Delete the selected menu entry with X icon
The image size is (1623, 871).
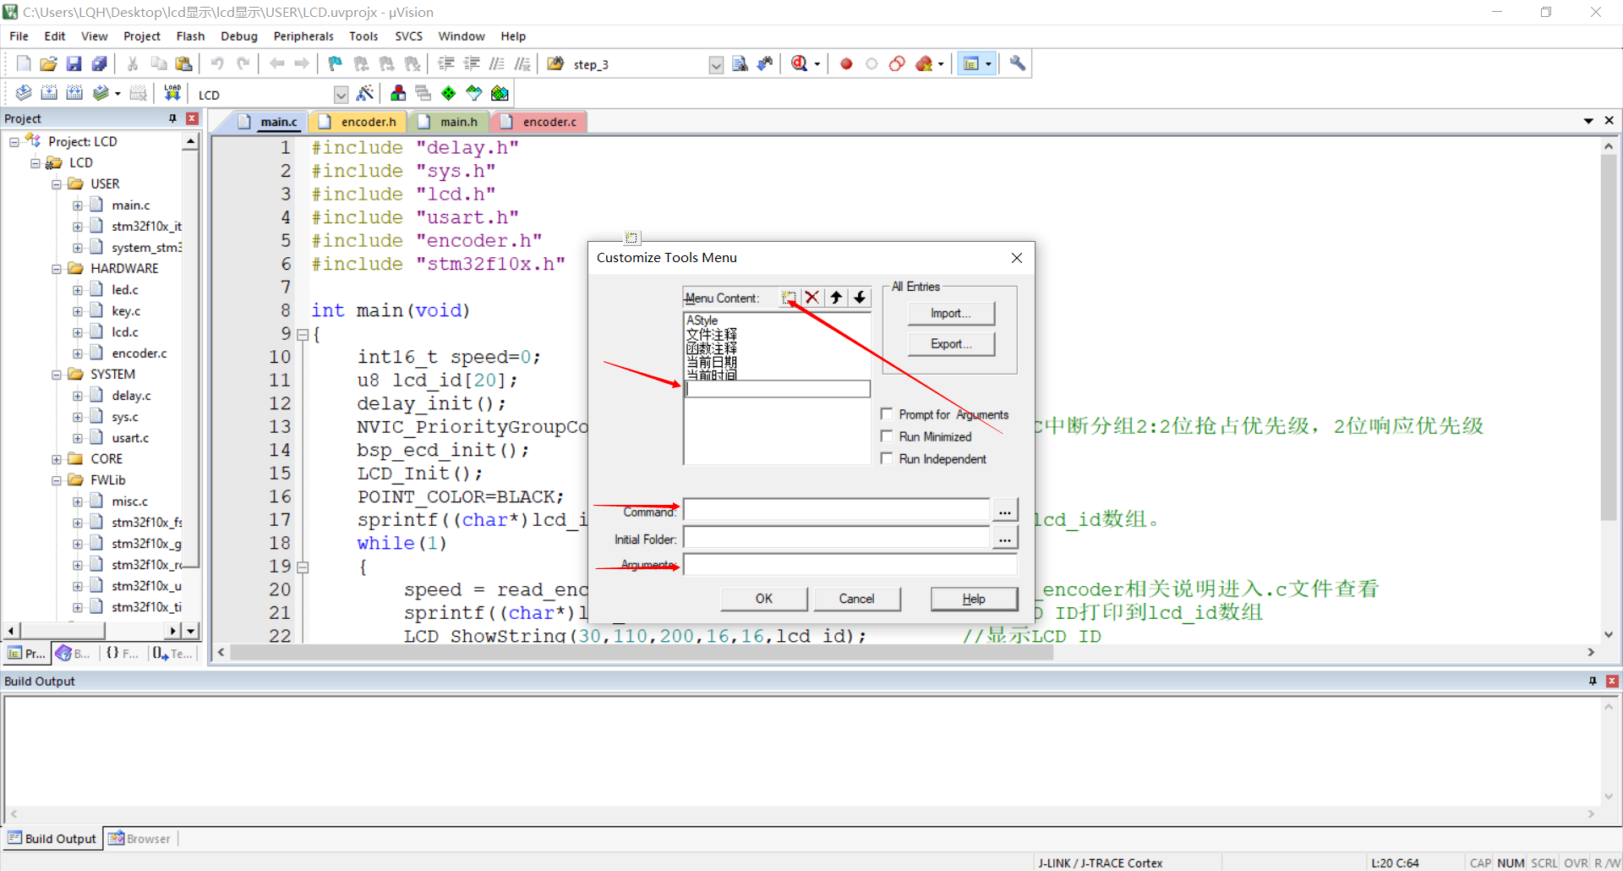click(812, 298)
